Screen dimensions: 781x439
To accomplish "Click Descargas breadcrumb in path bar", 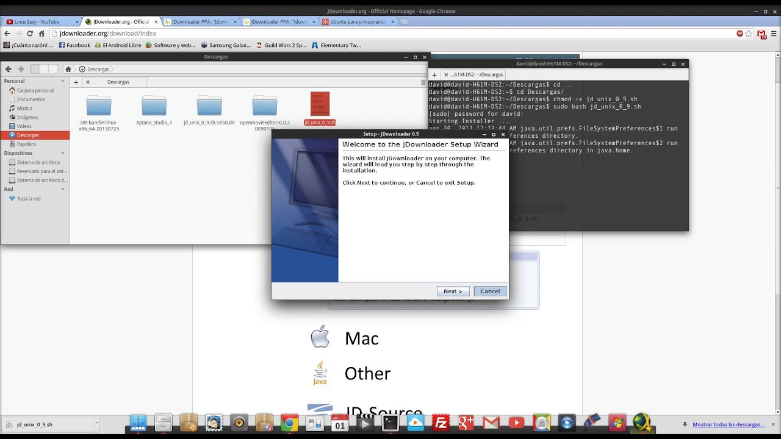I will coord(95,70).
